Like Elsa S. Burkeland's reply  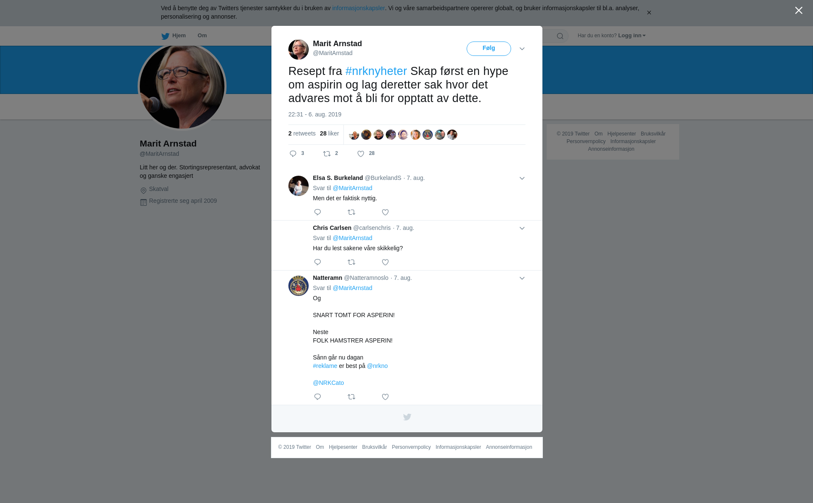[385, 212]
